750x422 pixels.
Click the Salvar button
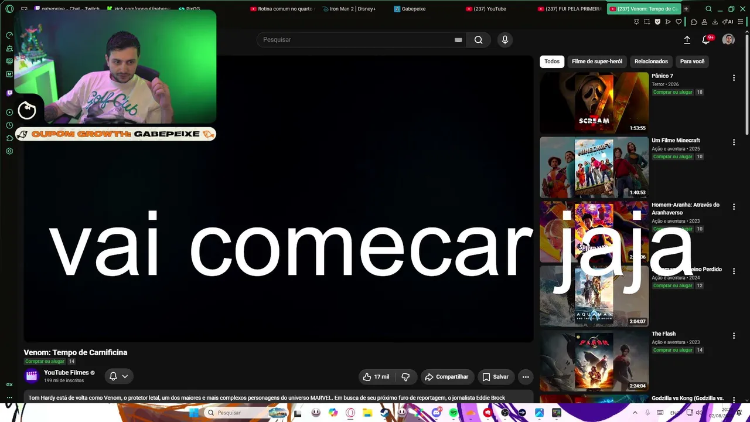coord(495,377)
